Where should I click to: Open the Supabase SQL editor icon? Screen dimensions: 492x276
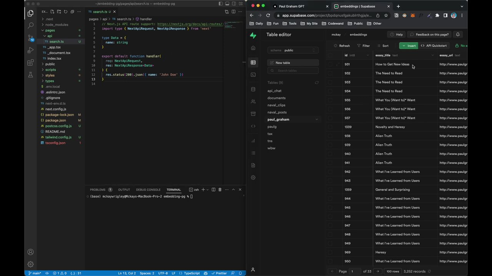tap(253, 75)
